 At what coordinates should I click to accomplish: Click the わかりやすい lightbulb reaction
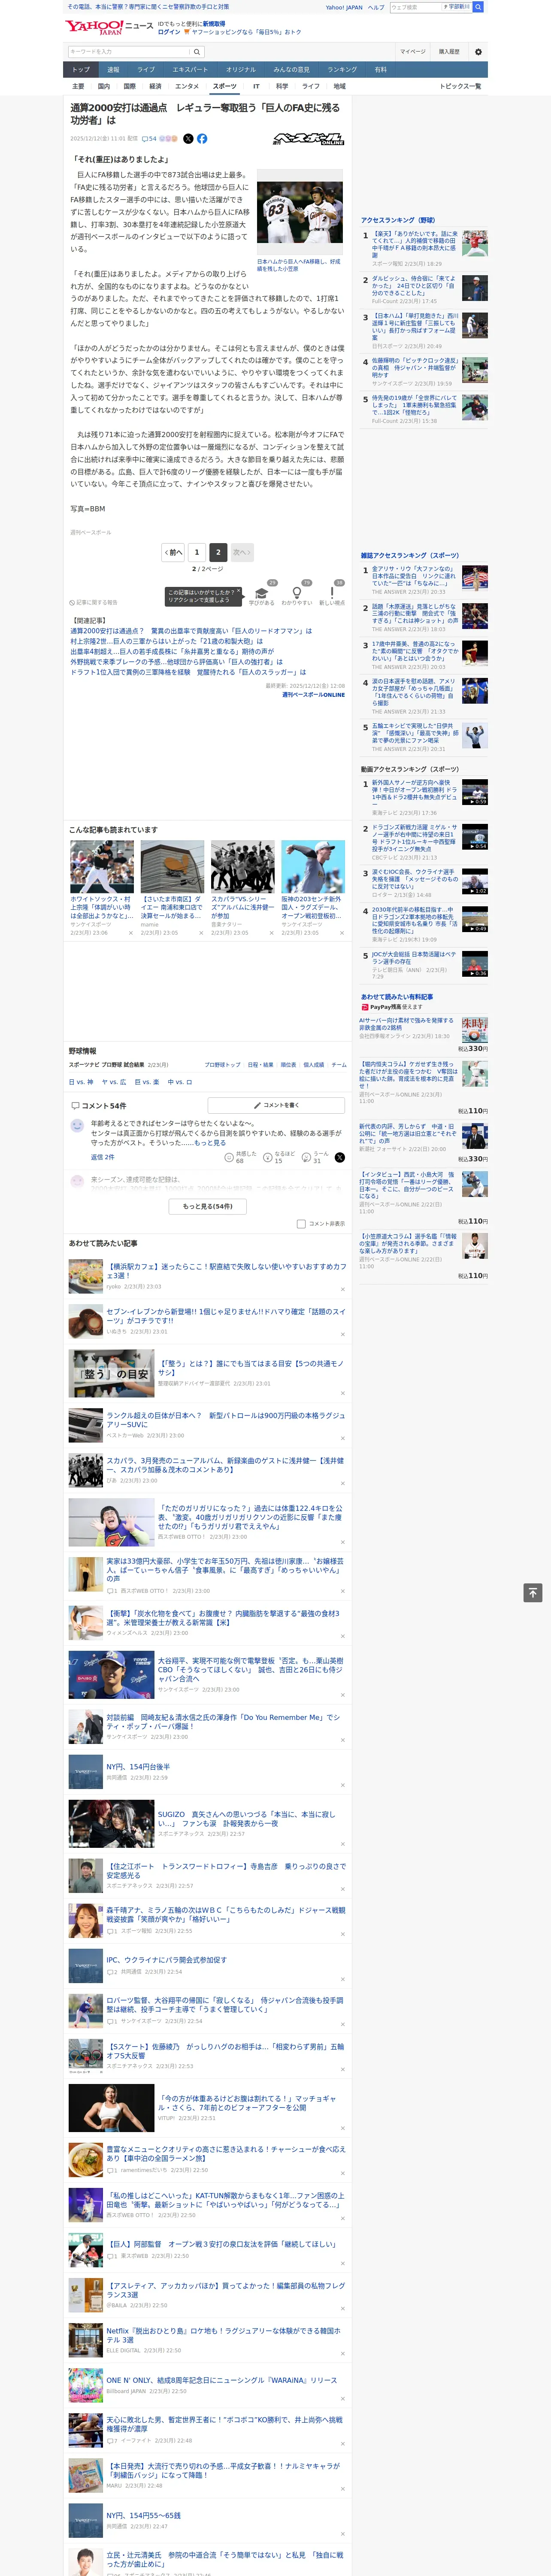tap(297, 593)
